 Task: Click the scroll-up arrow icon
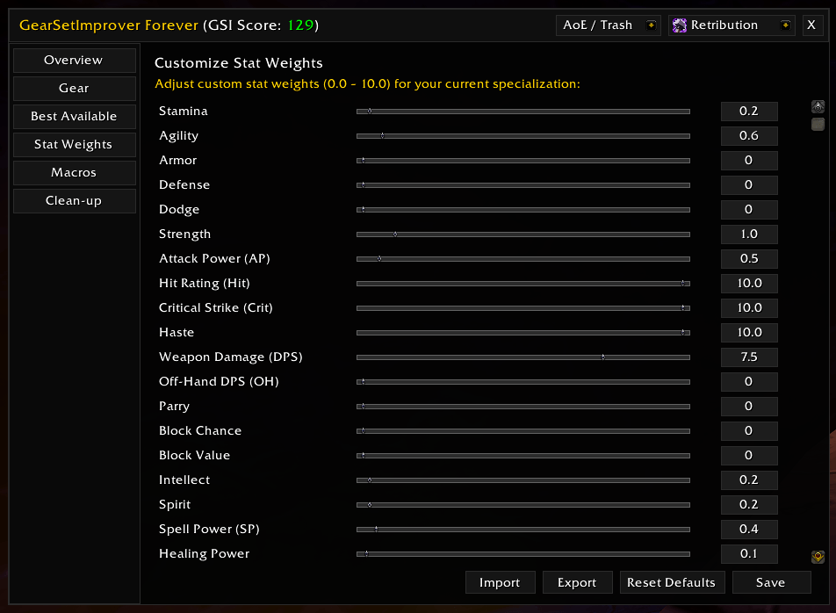pos(818,106)
